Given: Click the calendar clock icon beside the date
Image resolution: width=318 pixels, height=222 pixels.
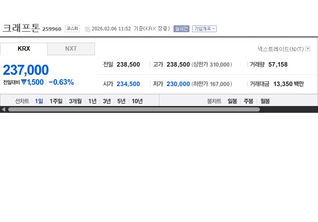Looking at the screenshot, I should point(87,29).
